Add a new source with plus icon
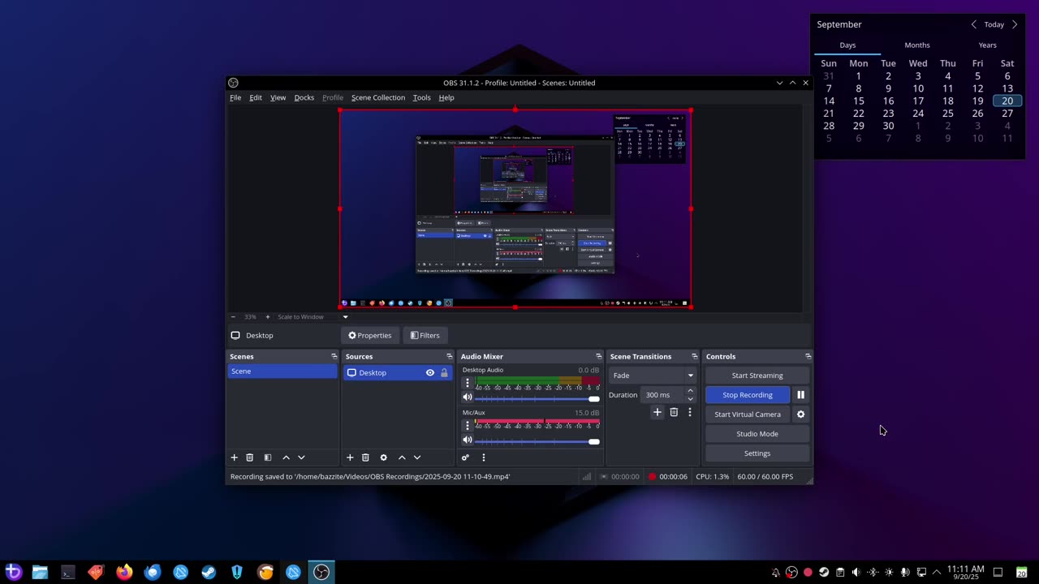 point(350,457)
